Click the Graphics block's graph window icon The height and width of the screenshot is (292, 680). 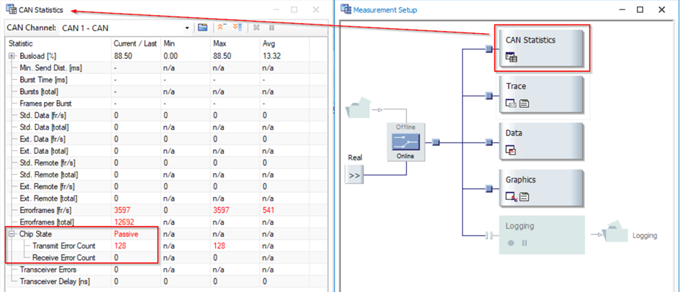tap(512, 196)
